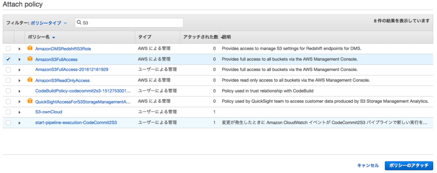Expand the S3-ownCloud row details
The height and width of the screenshot is (173, 437).
coord(20,112)
